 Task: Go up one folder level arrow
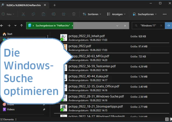point(21,25)
